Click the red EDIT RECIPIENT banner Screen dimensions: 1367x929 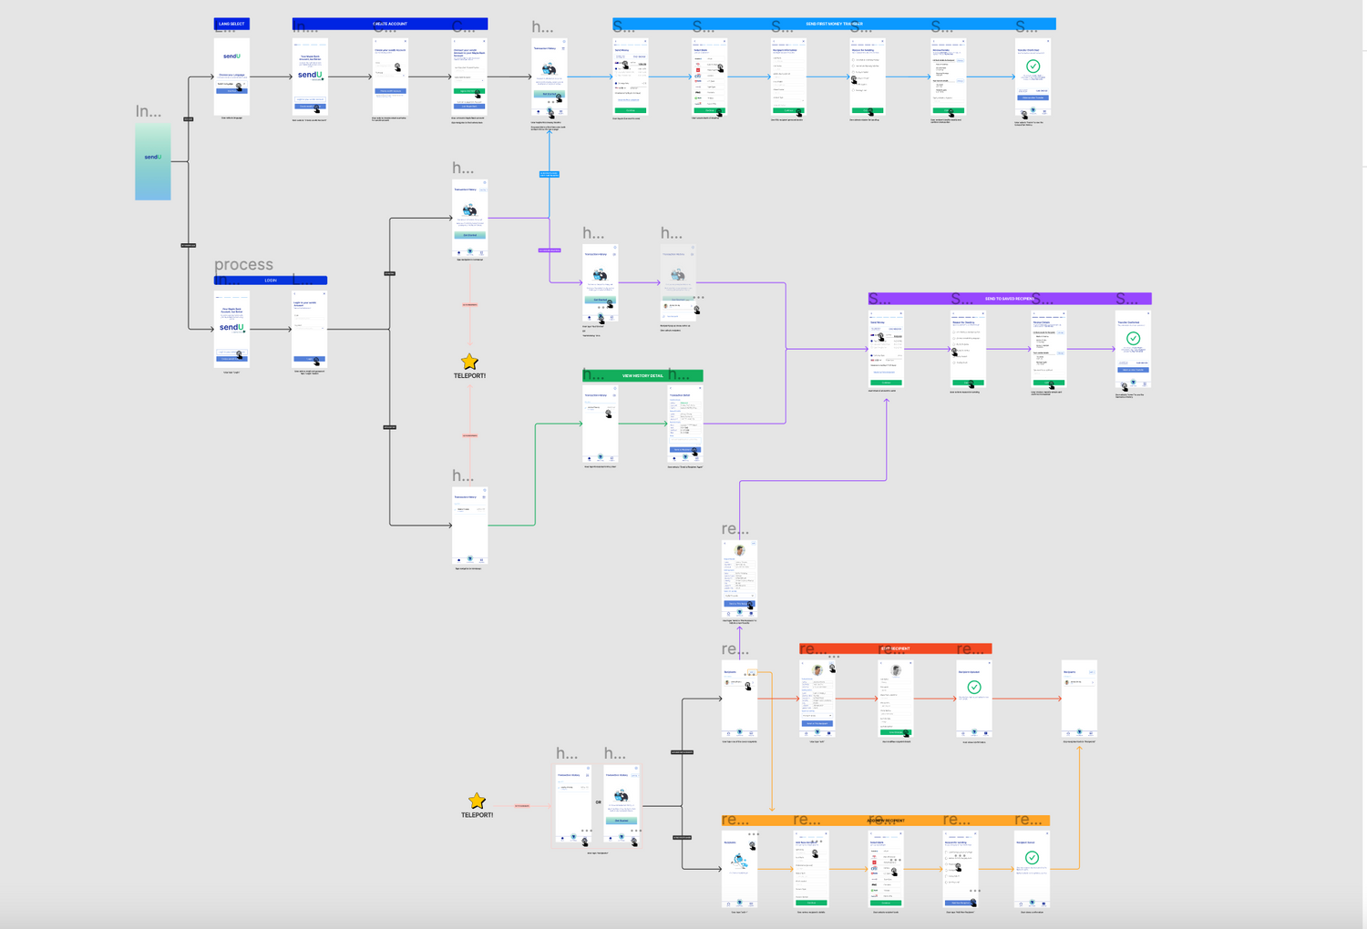(895, 648)
